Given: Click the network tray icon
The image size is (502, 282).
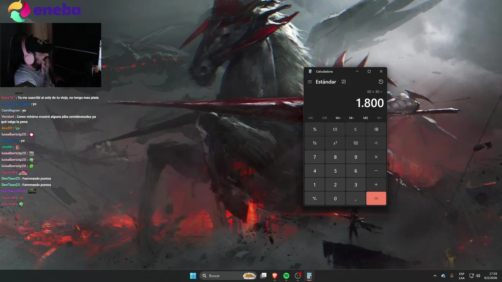Looking at the screenshot, I should click(472, 276).
